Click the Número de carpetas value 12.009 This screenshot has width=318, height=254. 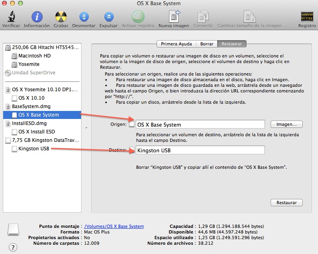pyautogui.click(x=92, y=243)
